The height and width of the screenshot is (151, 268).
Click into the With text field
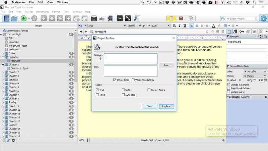click(131, 71)
